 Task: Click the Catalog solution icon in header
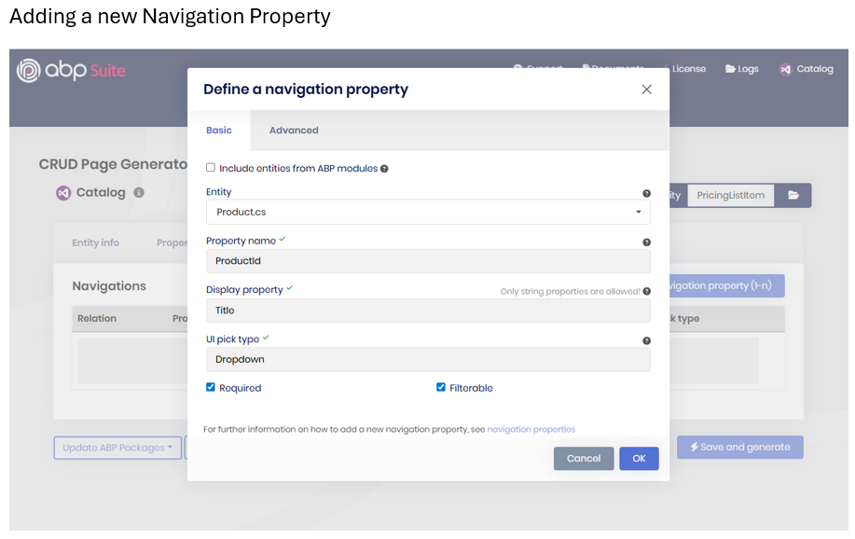786,69
